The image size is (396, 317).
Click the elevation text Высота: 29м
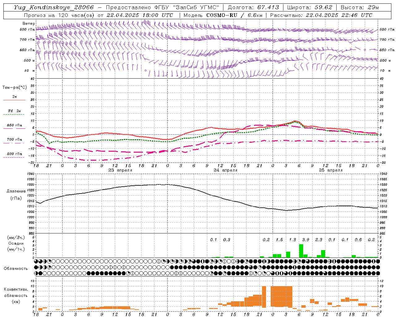360,7
